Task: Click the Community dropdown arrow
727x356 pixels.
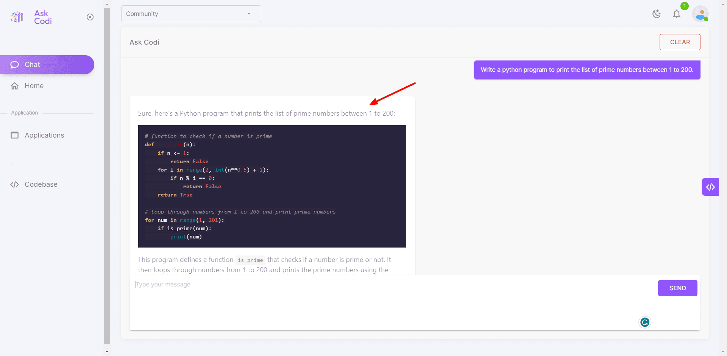Action: coord(249,14)
